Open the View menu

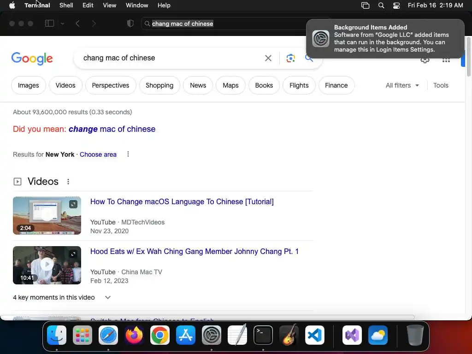coord(110,6)
